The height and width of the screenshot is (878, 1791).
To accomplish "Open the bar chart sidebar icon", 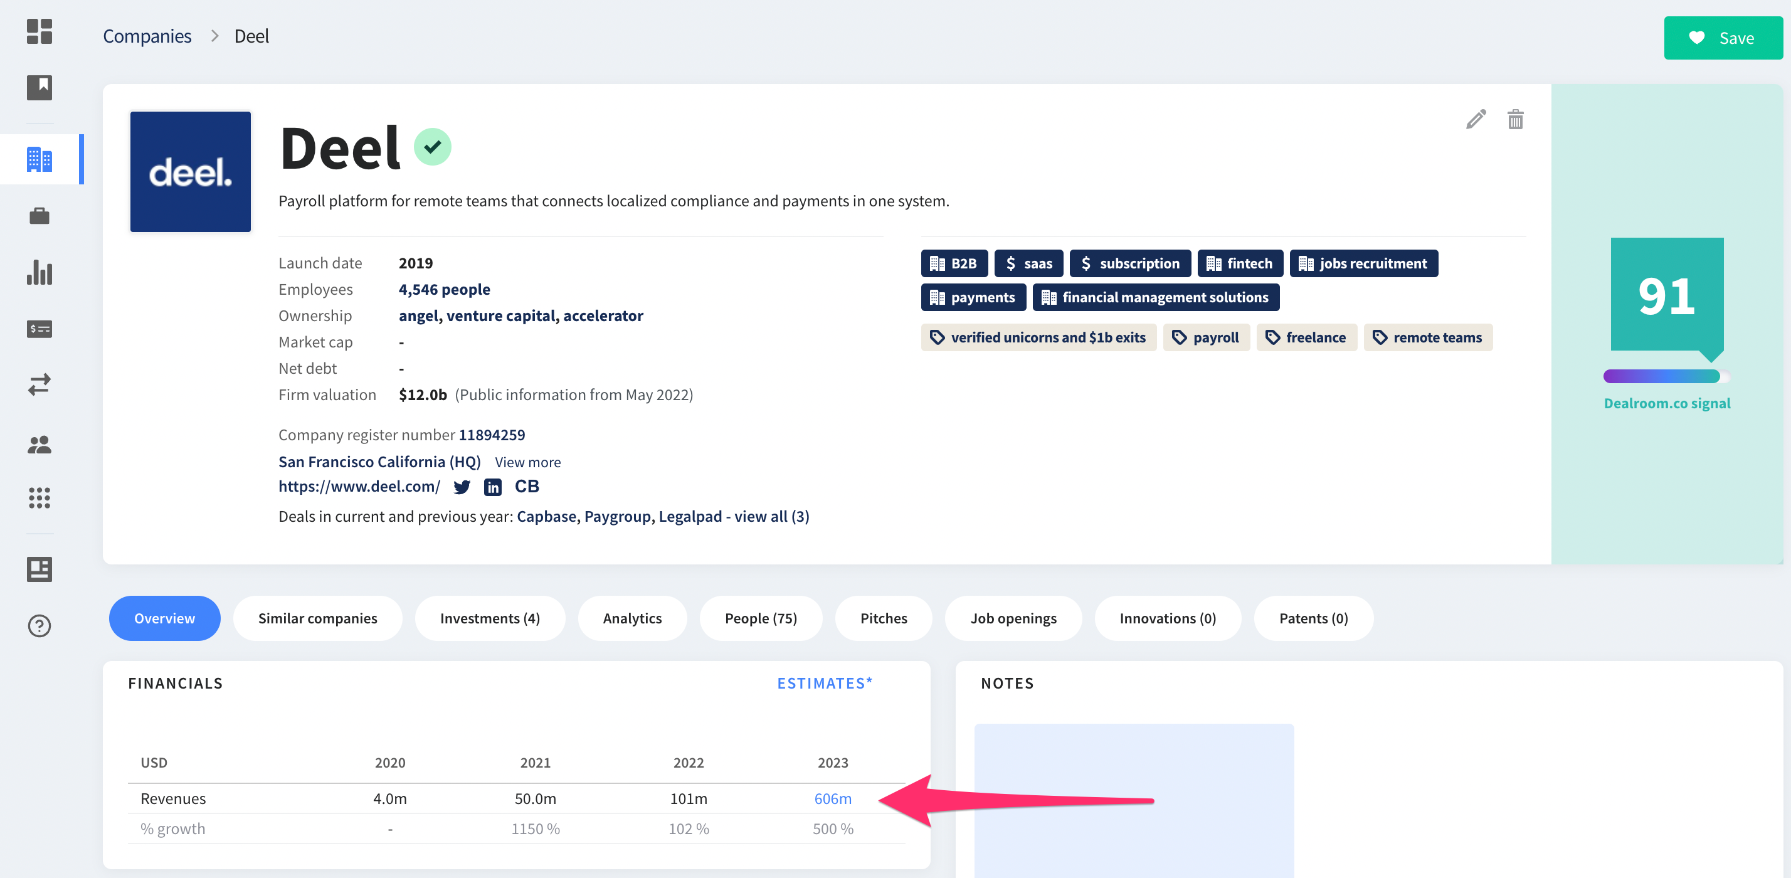I will tap(40, 273).
